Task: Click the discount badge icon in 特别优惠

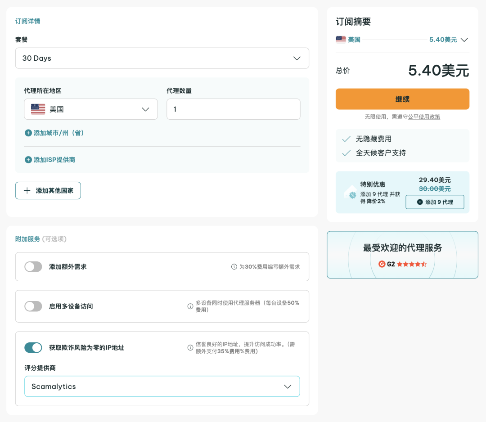Action: 350,192
